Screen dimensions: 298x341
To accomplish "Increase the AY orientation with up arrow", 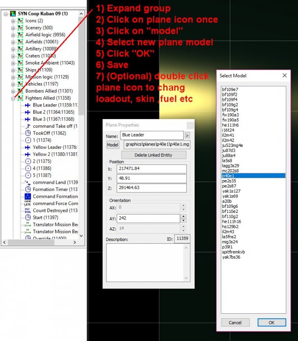I will (184, 216).
